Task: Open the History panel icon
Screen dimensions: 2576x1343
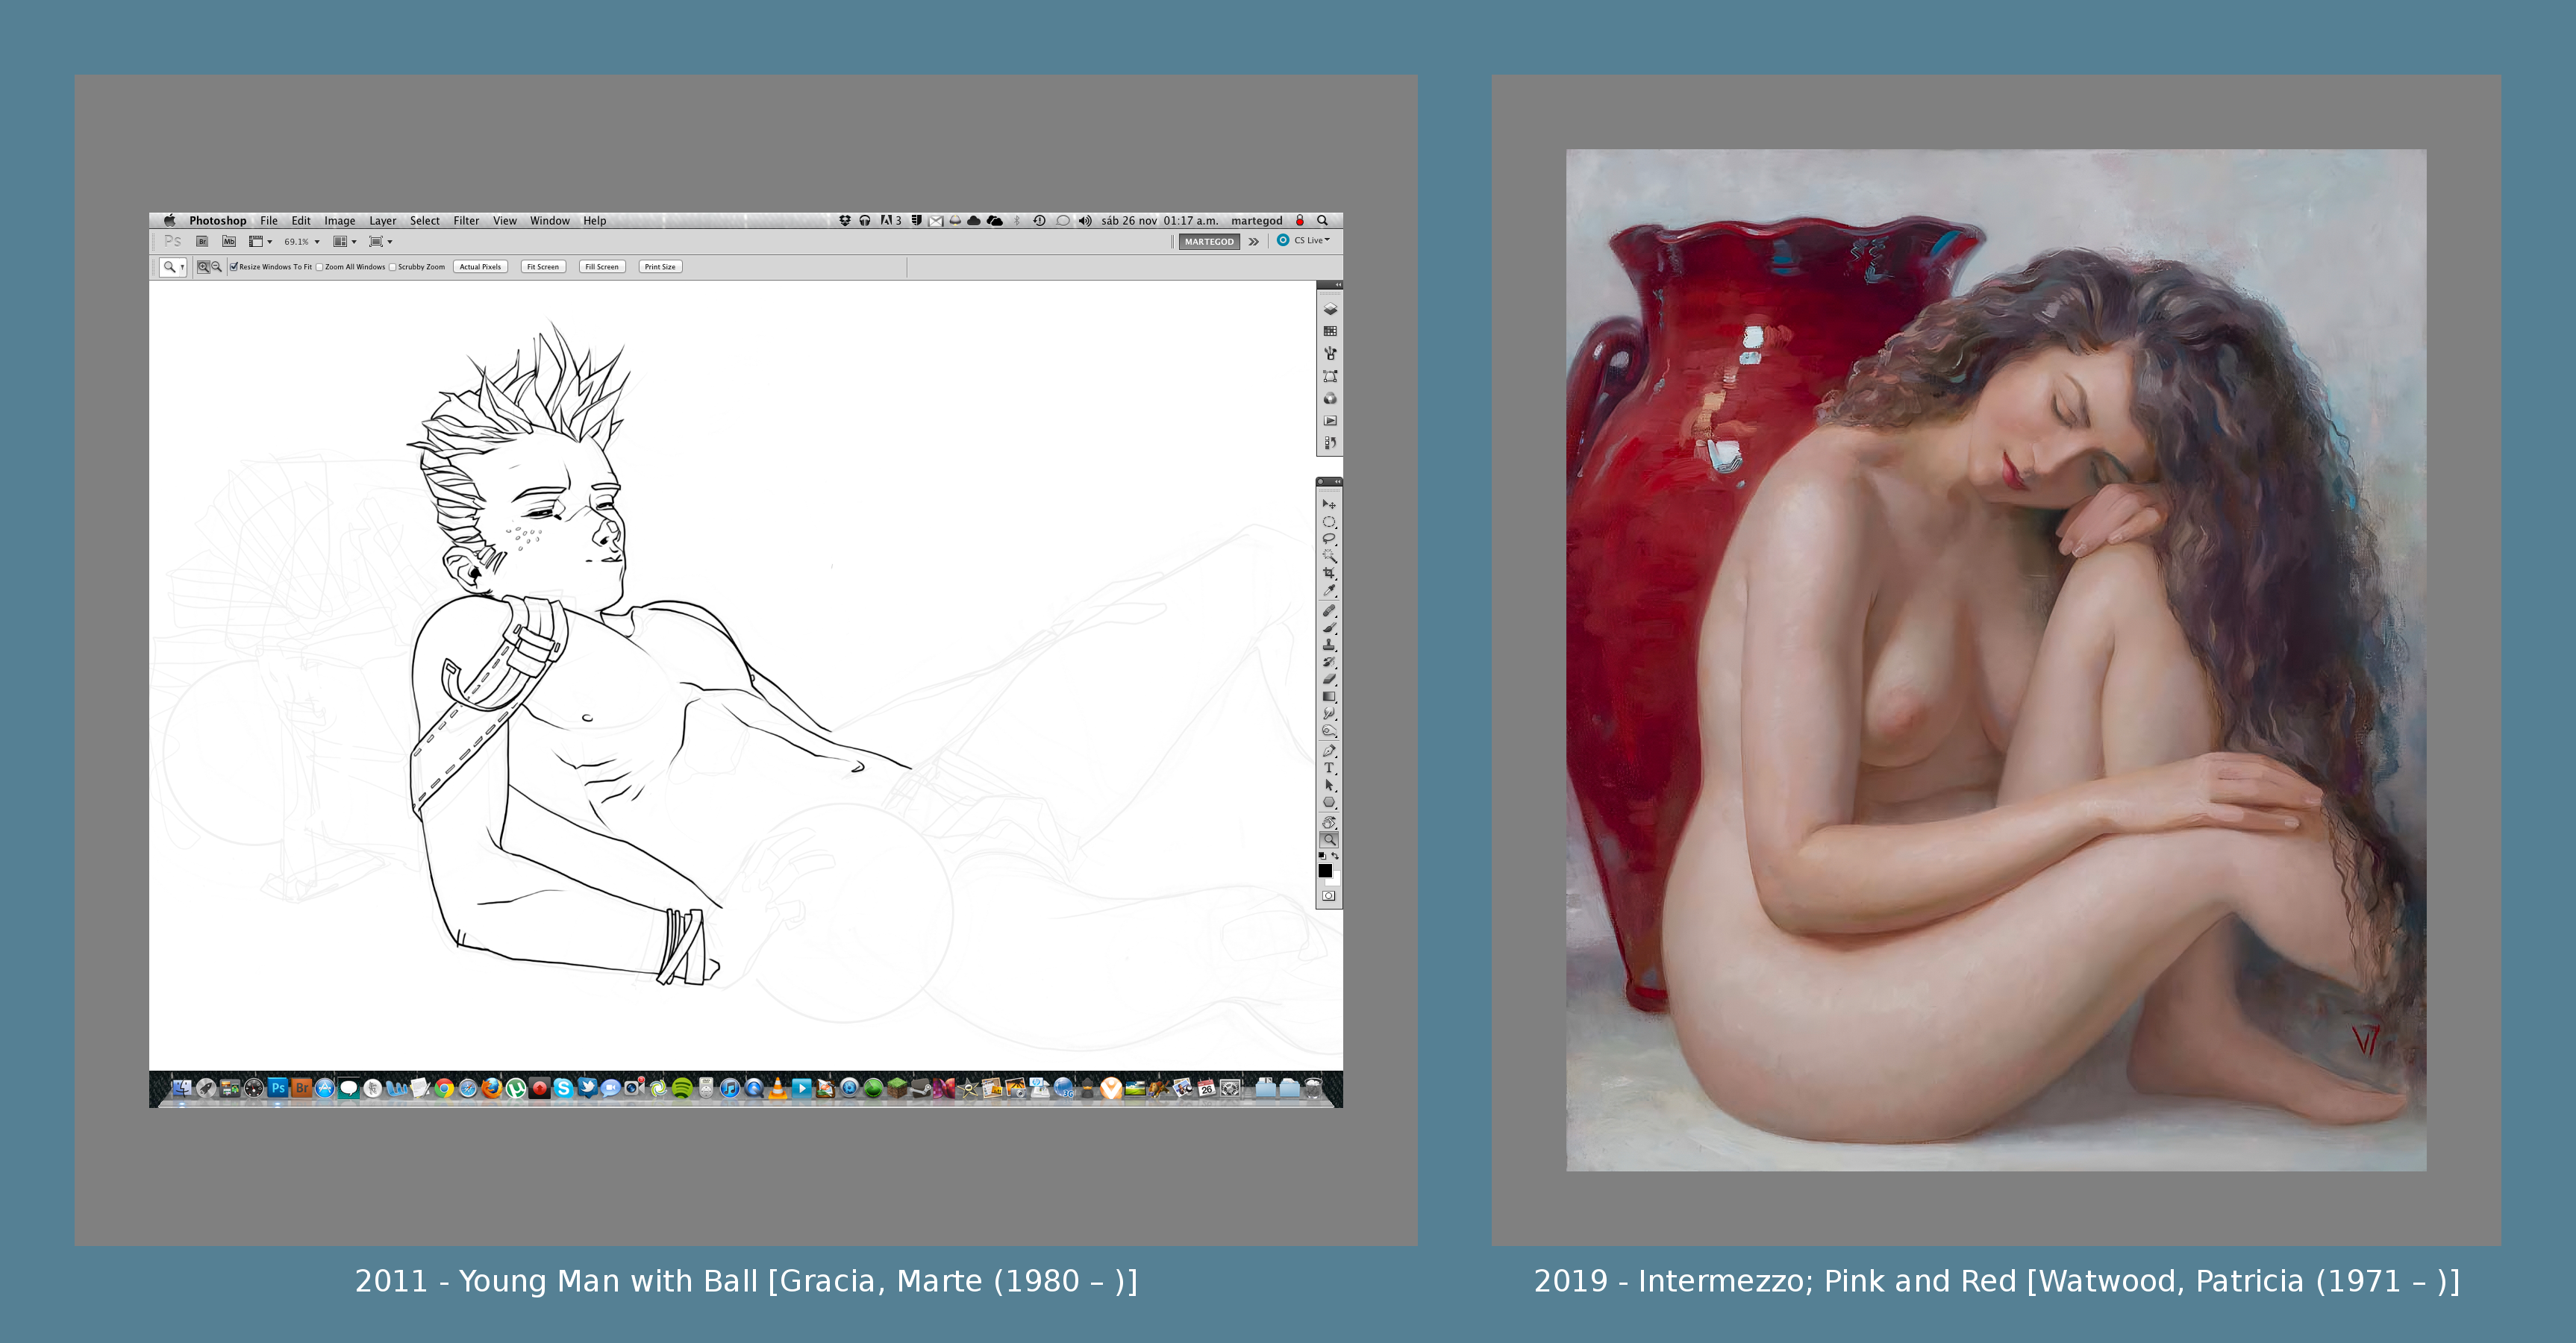Action: pyautogui.click(x=1330, y=443)
